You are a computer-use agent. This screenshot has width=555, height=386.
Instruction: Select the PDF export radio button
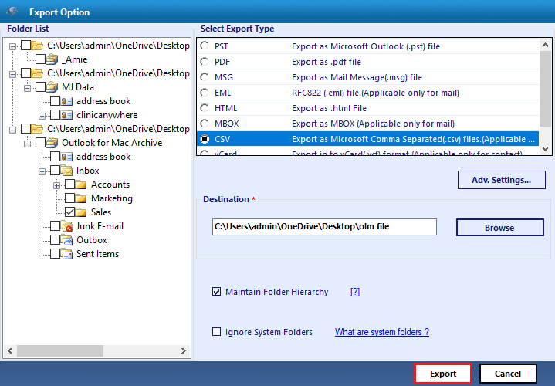pos(205,62)
